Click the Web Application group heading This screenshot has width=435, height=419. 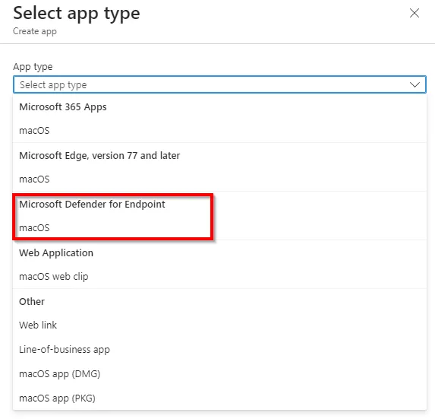56,252
